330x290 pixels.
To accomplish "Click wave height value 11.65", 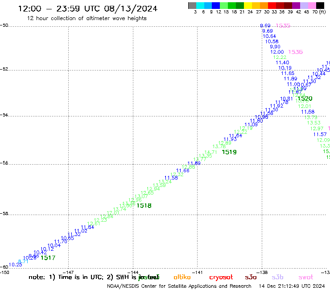I will (x=288, y=73).
